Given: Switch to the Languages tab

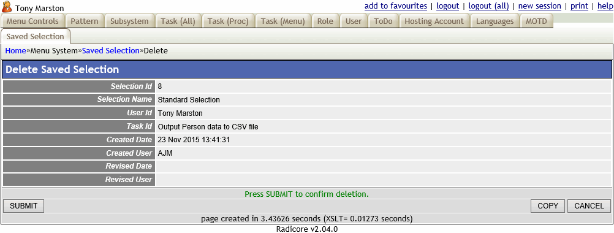Looking at the screenshot, I should click(x=495, y=21).
